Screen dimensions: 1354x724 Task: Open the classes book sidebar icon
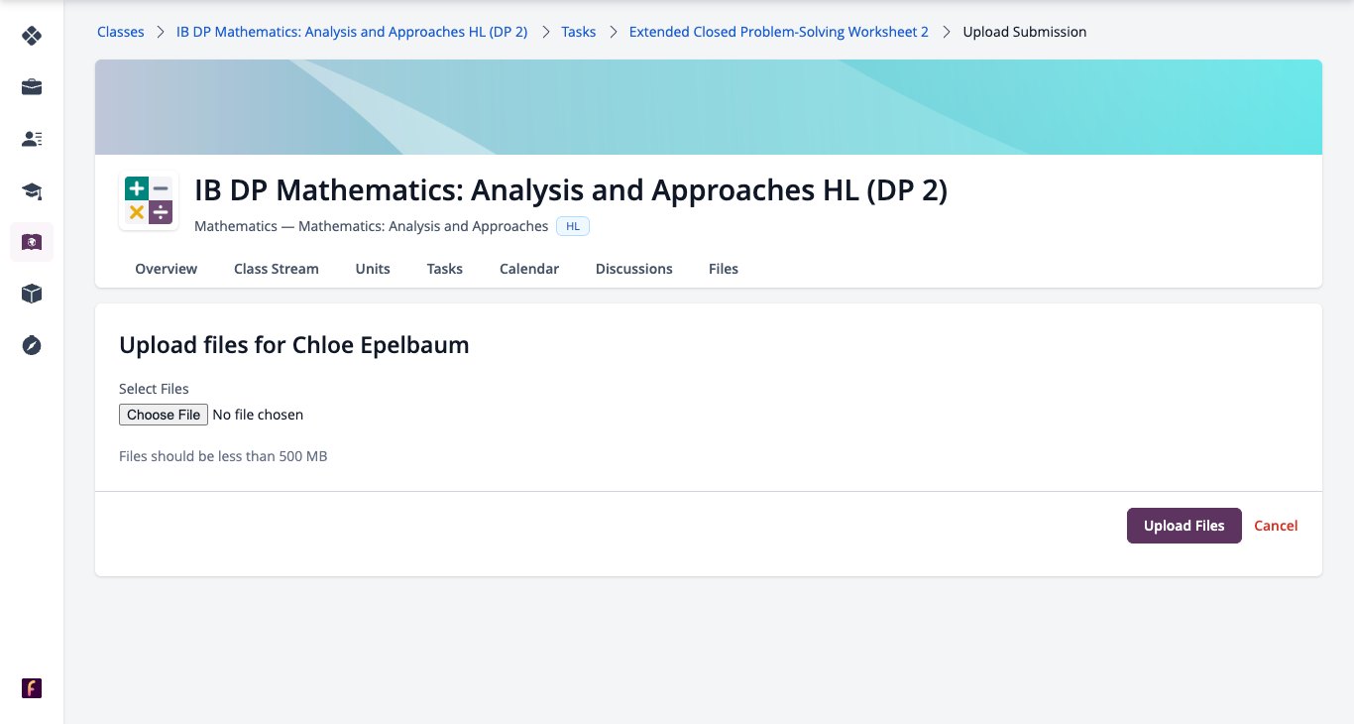click(x=32, y=242)
